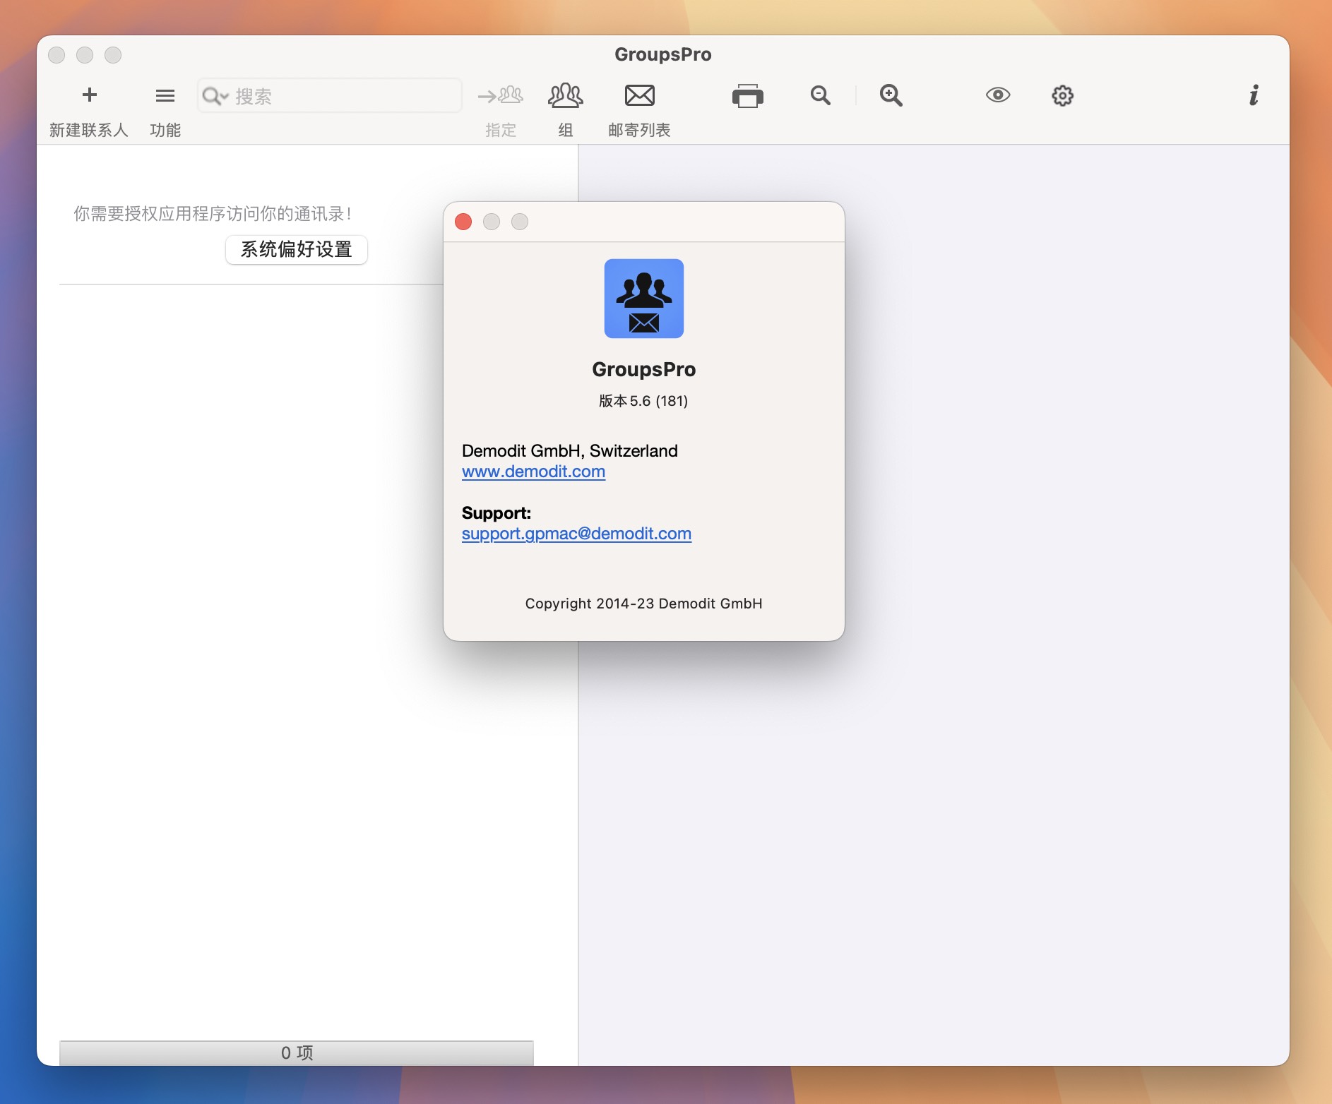Click the zoom out magnifier icon
This screenshot has height=1104, width=1332.
point(821,95)
